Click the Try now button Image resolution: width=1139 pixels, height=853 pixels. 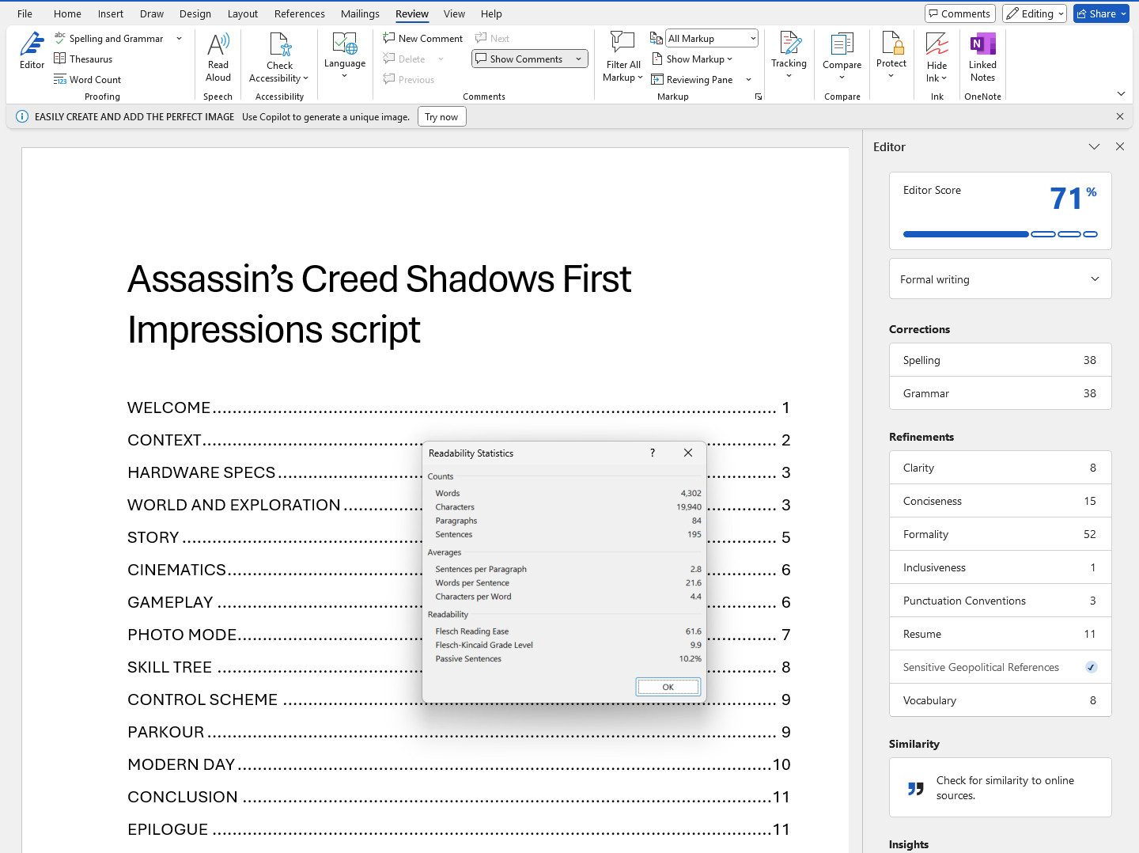point(441,116)
